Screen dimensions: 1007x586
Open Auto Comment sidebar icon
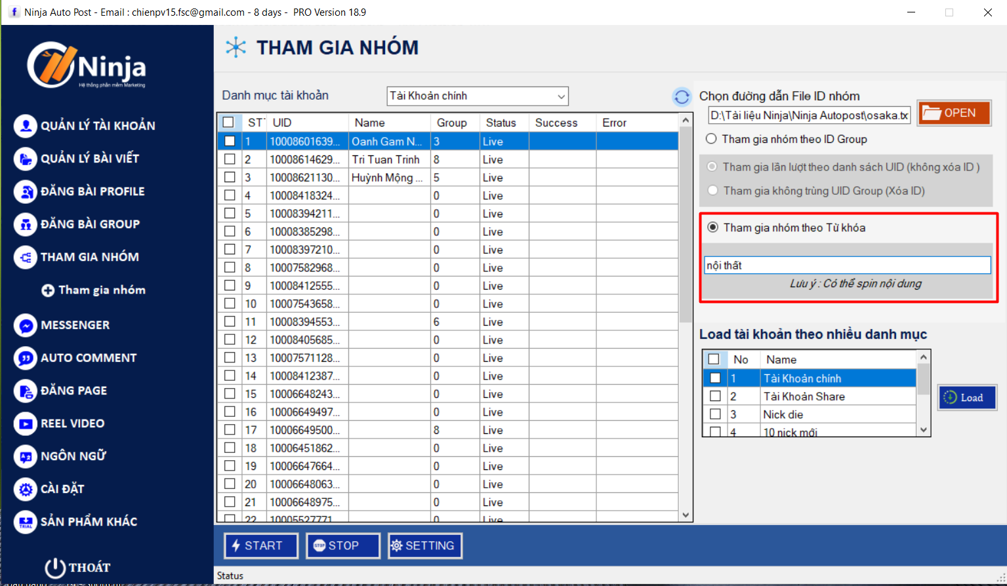pyautogui.click(x=25, y=357)
